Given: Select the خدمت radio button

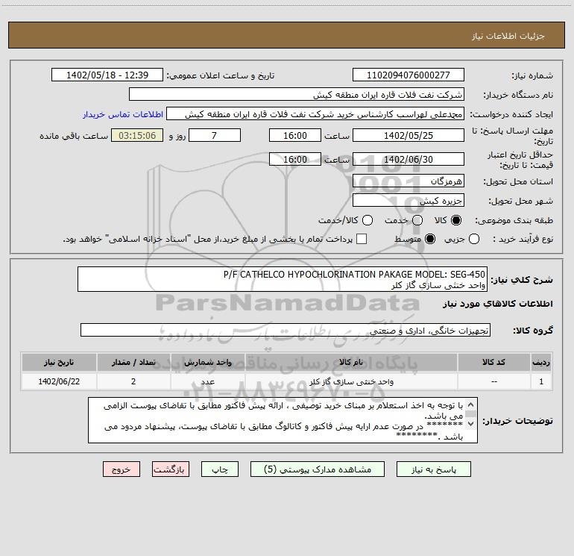Looking at the screenshot, I should pyautogui.click(x=417, y=220).
